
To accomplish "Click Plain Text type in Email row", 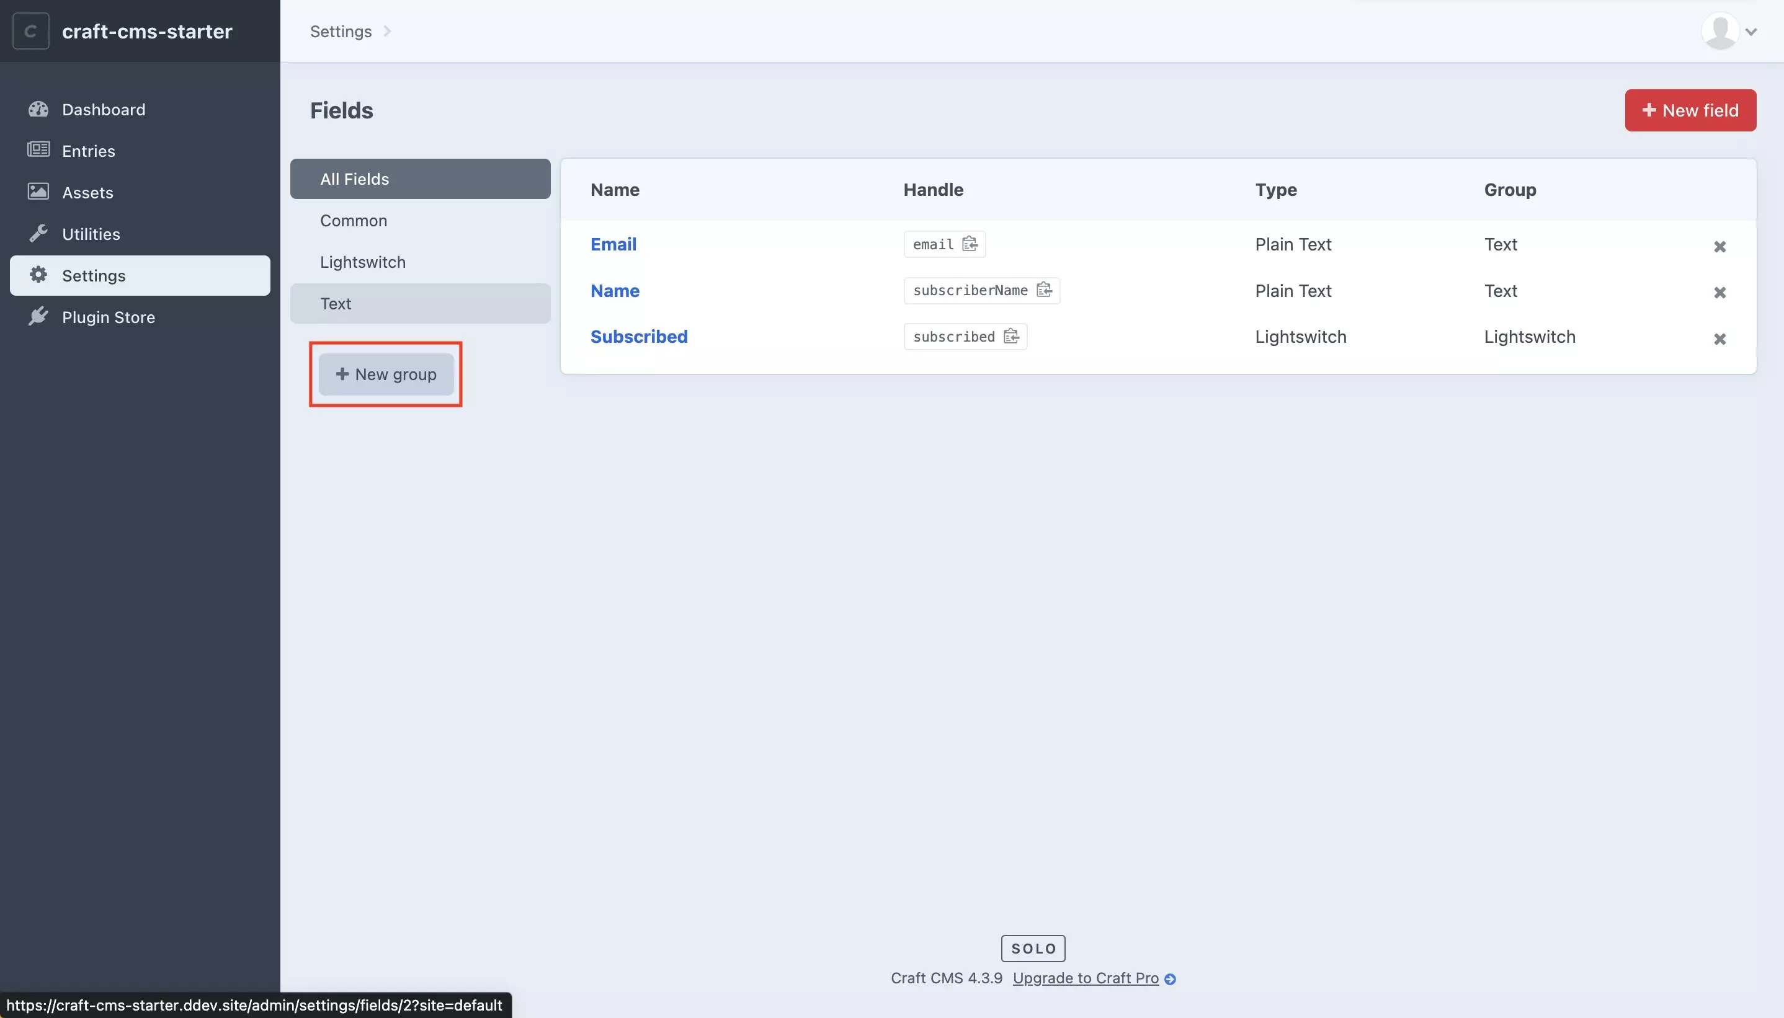I will point(1293,244).
